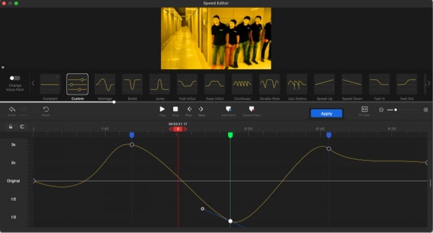Reset the speed curve
433x233 pixels.
coord(46,110)
